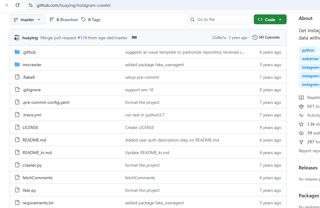This screenshot has width=320, height=208.
Task: Click the browser forward arrow
Action: click(x=6, y=5)
